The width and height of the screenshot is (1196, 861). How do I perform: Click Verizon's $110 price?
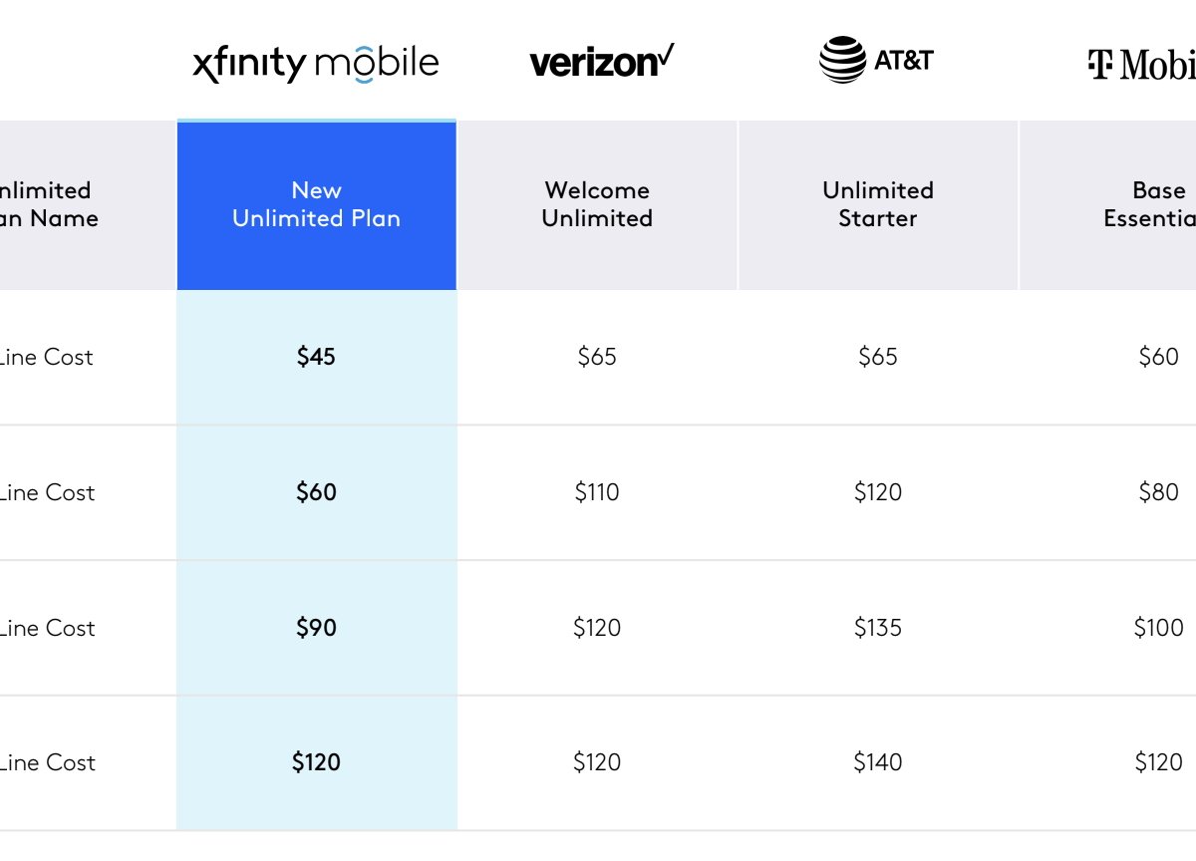pos(597,492)
